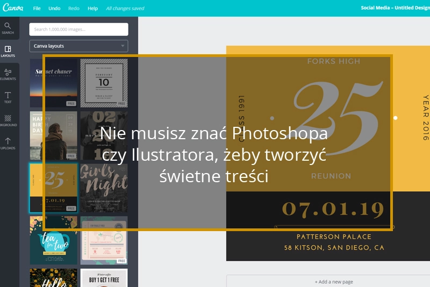The width and height of the screenshot is (430, 287).
Task: Select PATTERSON PALACE text on canvas
Action: (x=334, y=236)
